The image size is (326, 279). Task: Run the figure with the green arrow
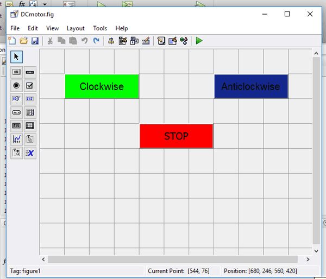pyautogui.click(x=199, y=41)
